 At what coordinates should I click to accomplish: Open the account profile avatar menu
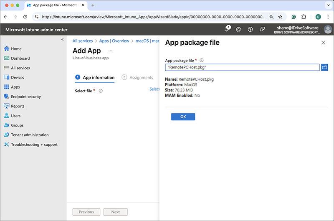click(x=328, y=29)
